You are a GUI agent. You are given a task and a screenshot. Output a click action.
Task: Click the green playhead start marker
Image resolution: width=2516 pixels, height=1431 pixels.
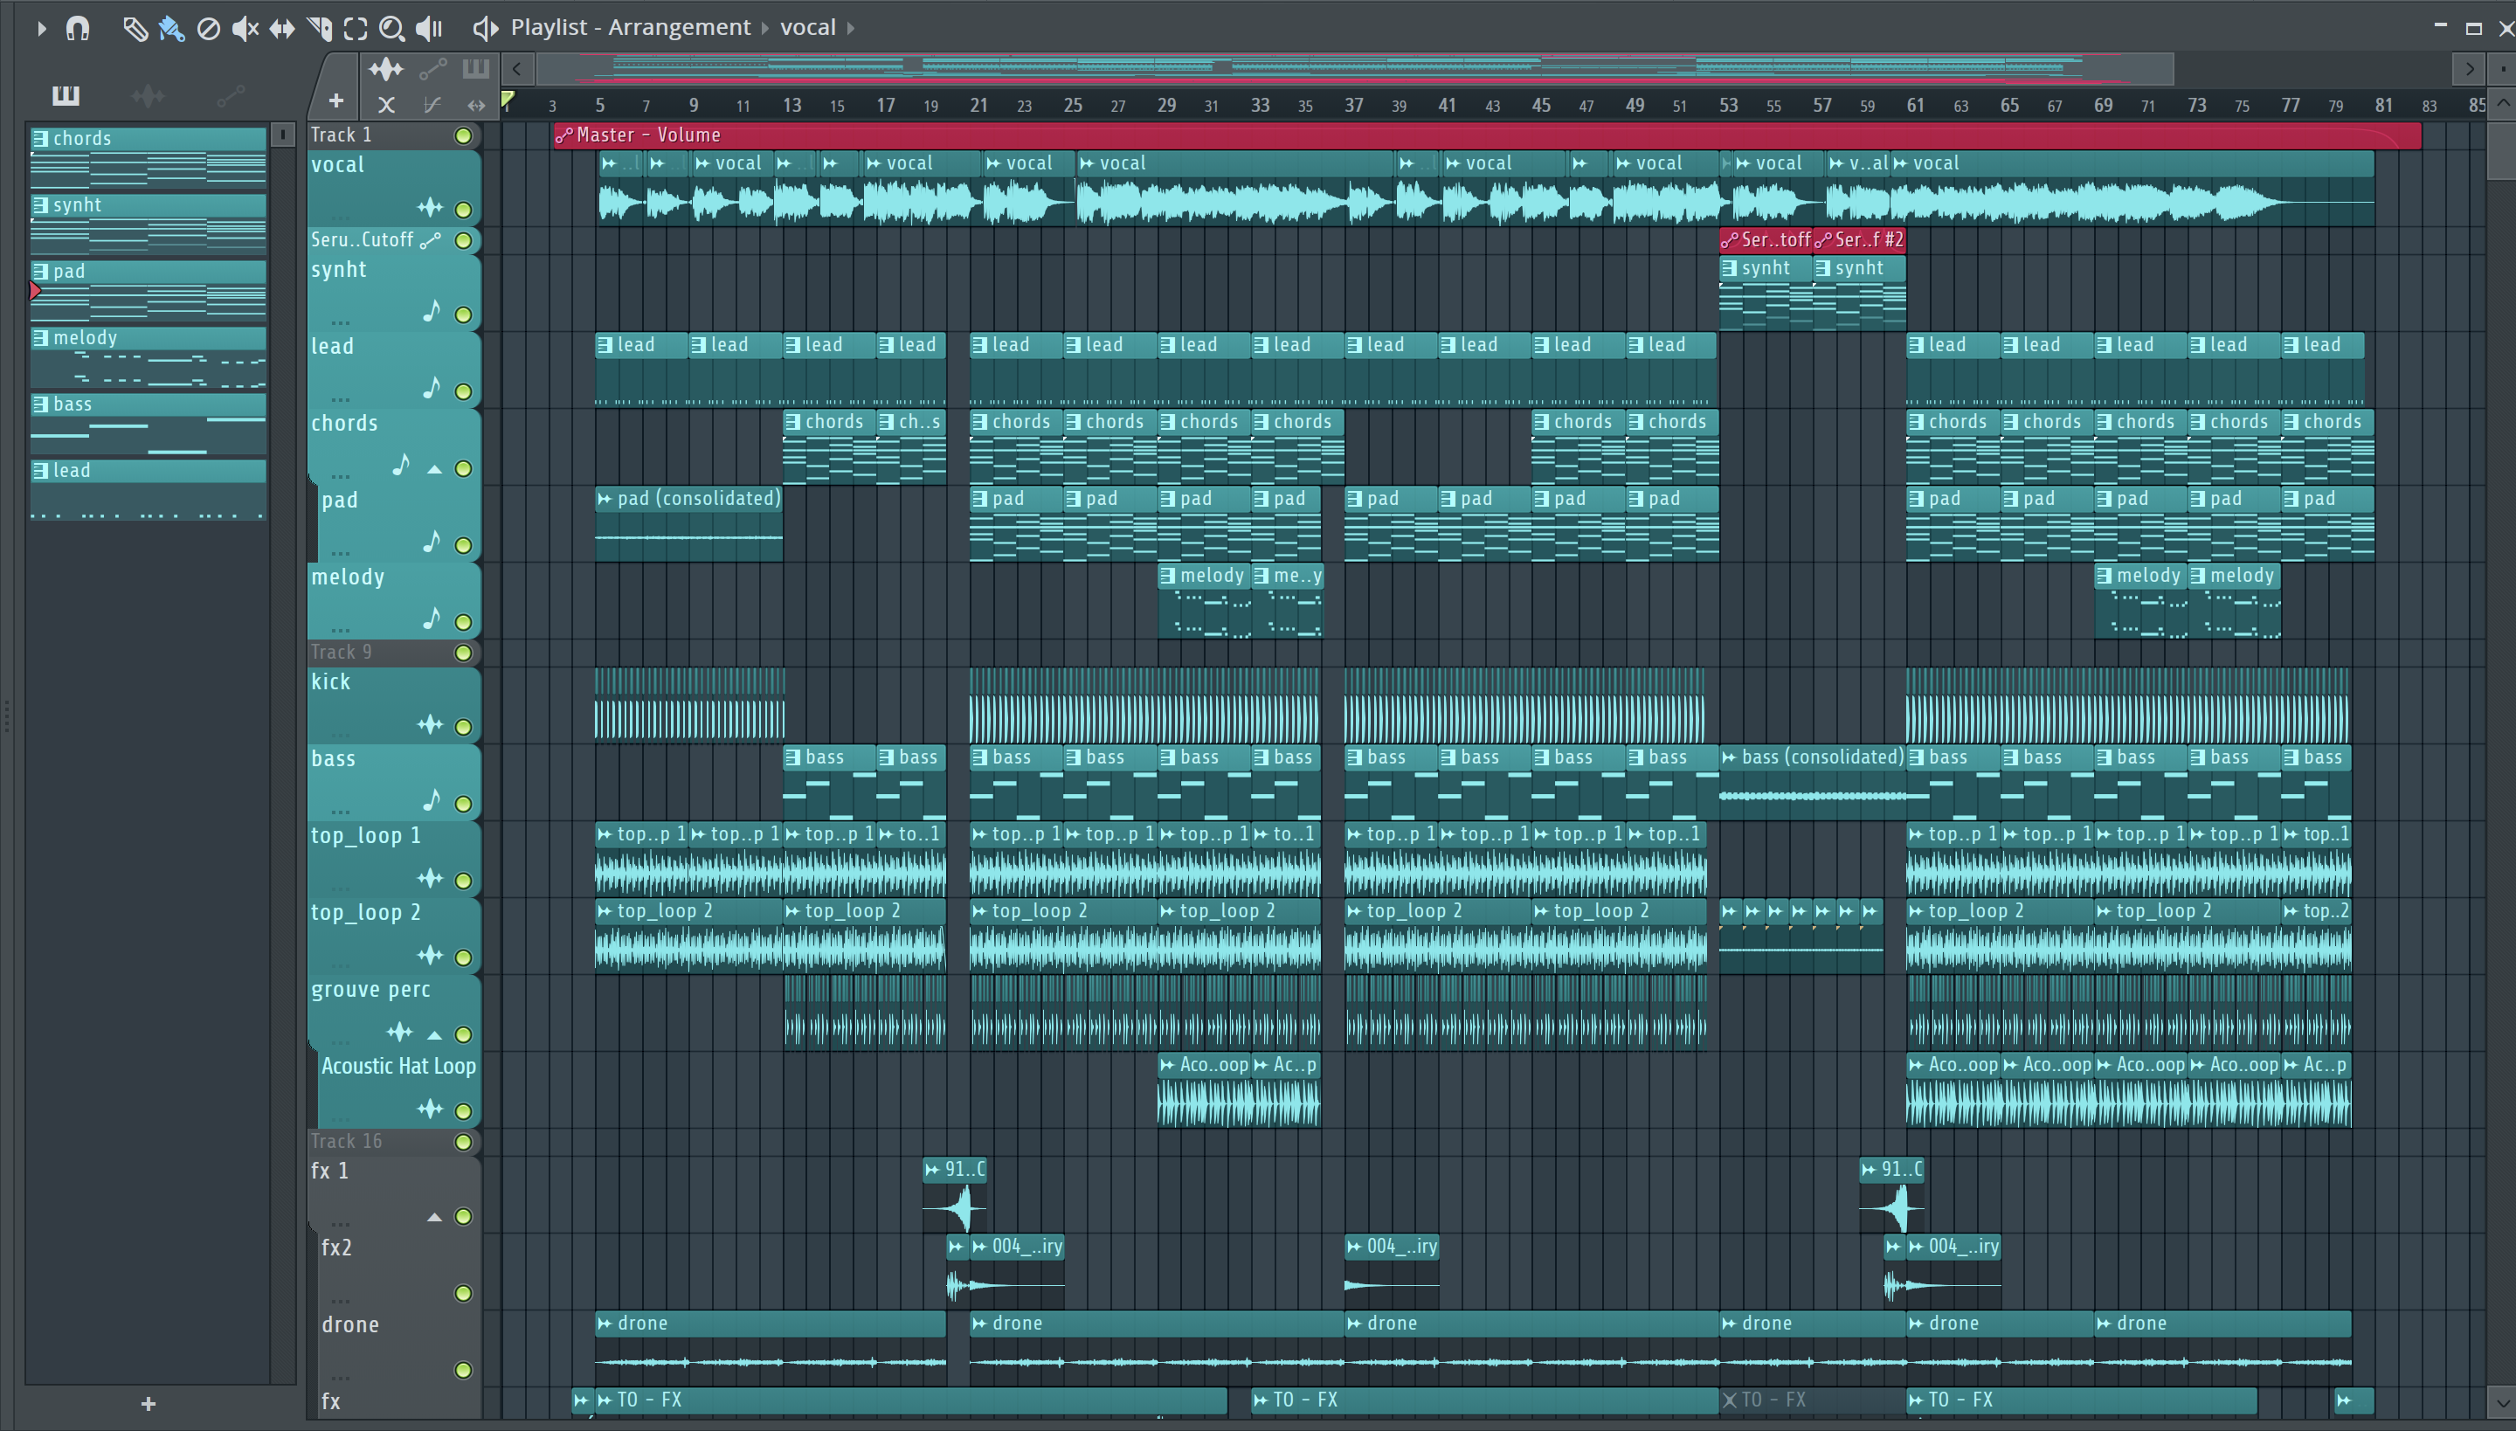coord(507,98)
